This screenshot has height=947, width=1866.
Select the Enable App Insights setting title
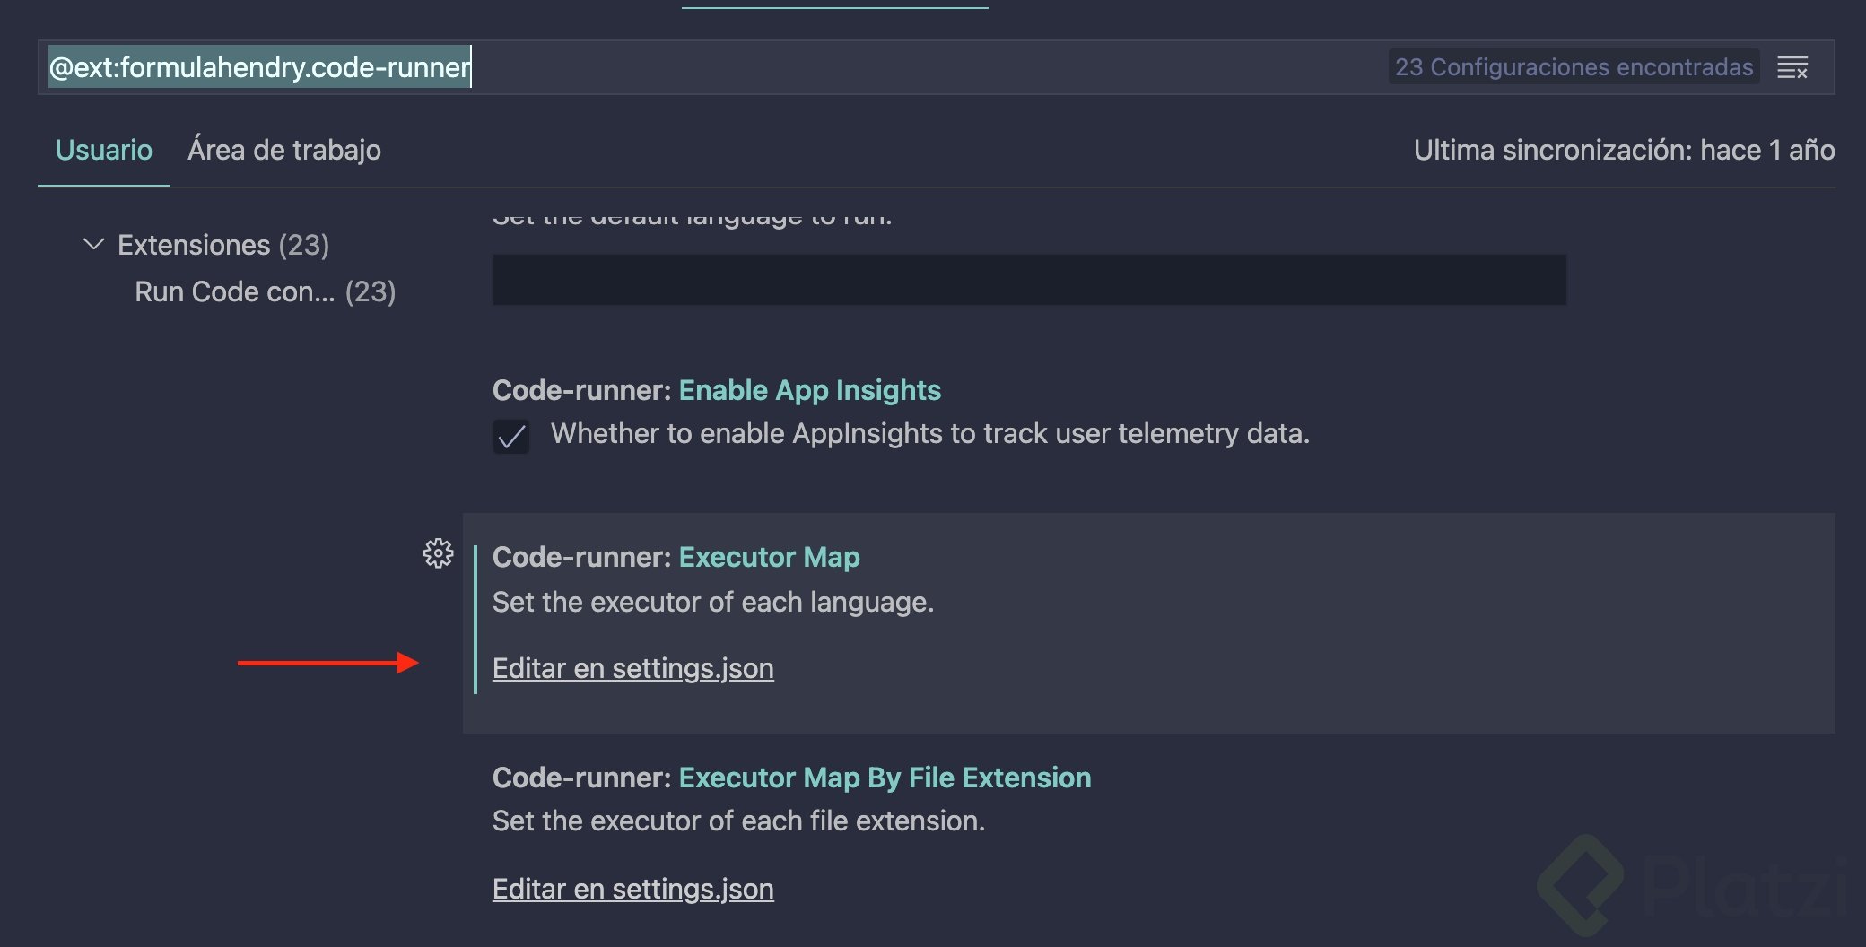(x=809, y=390)
